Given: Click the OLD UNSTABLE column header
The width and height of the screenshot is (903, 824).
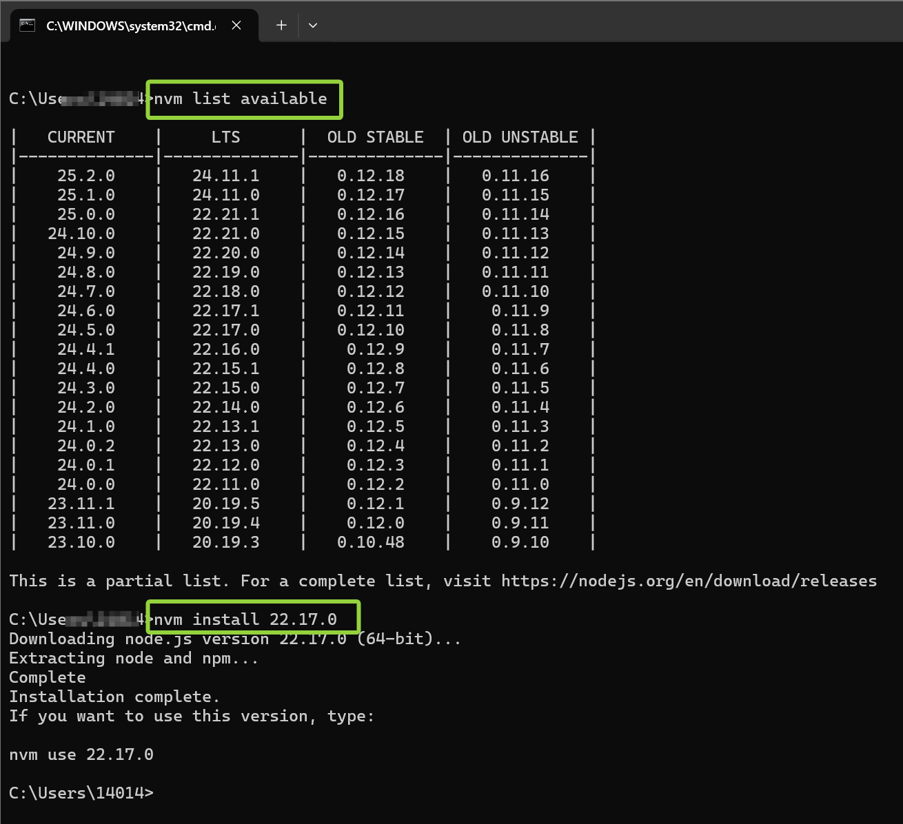Looking at the screenshot, I should [x=519, y=137].
